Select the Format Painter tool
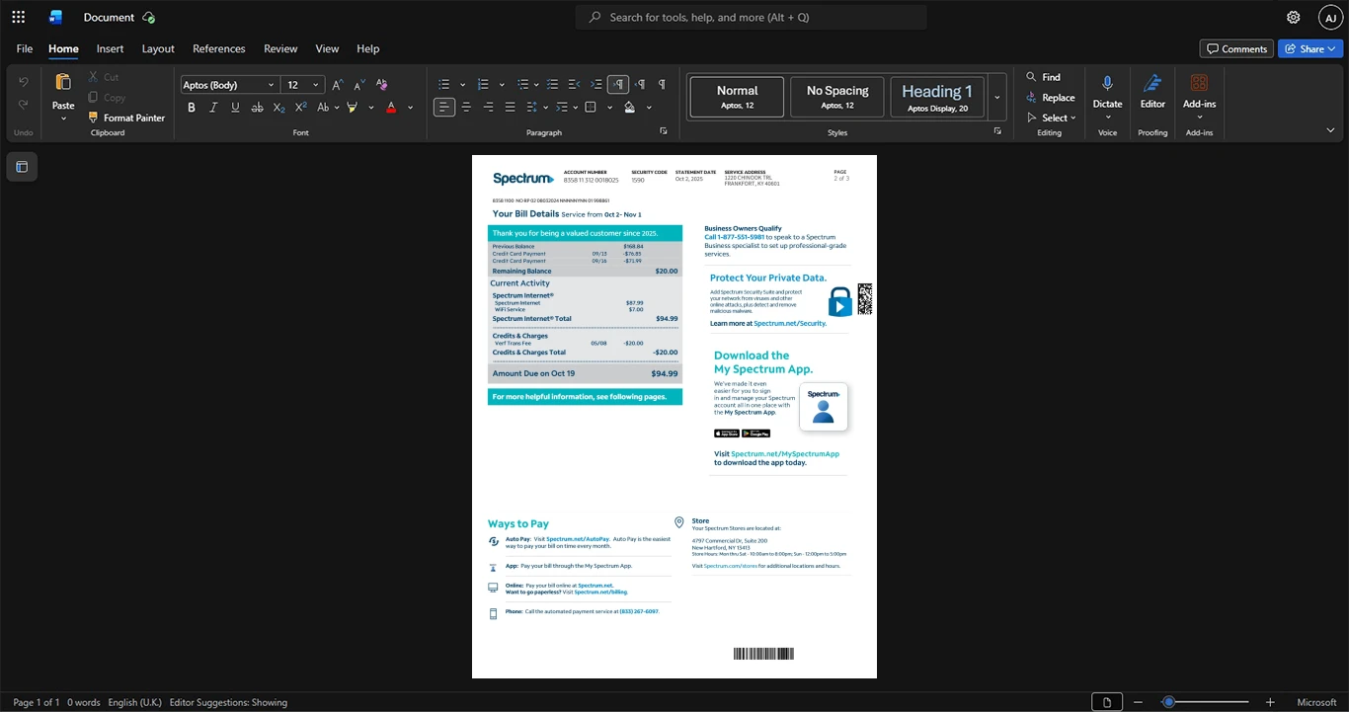Image resolution: width=1349 pixels, height=712 pixels. coord(125,118)
